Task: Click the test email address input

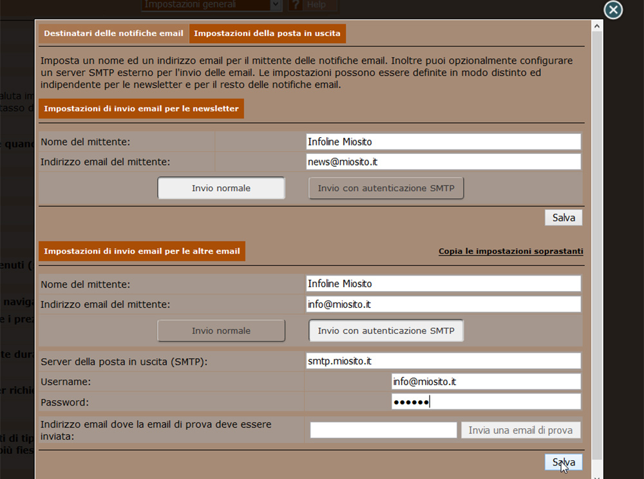Action: tap(383, 430)
